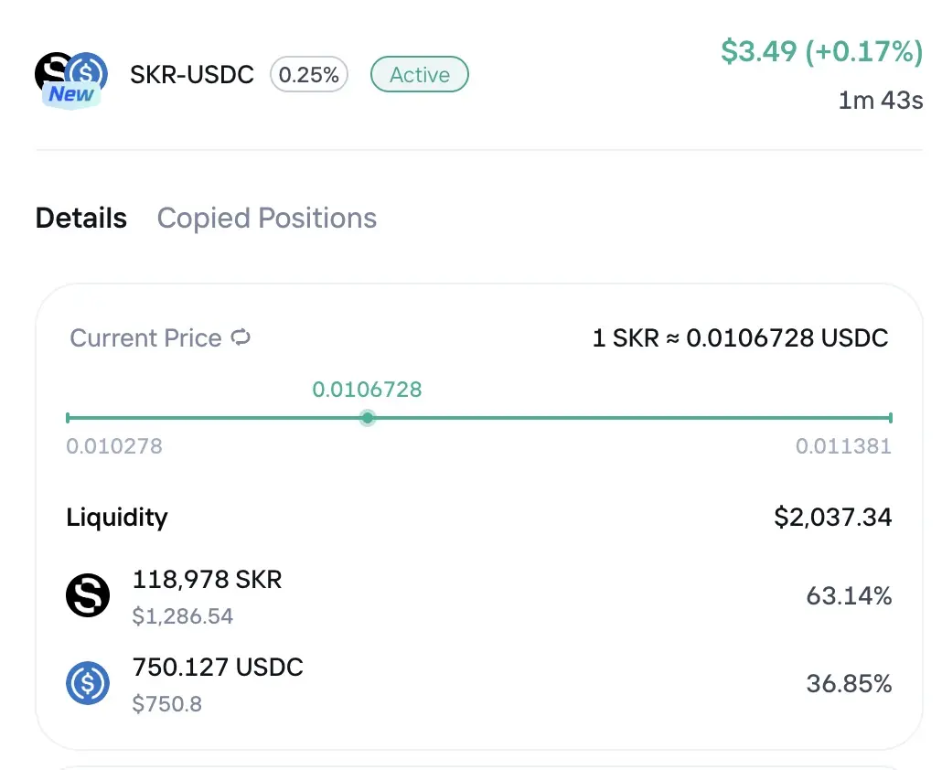Click the New badge on pair icon

[x=71, y=94]
